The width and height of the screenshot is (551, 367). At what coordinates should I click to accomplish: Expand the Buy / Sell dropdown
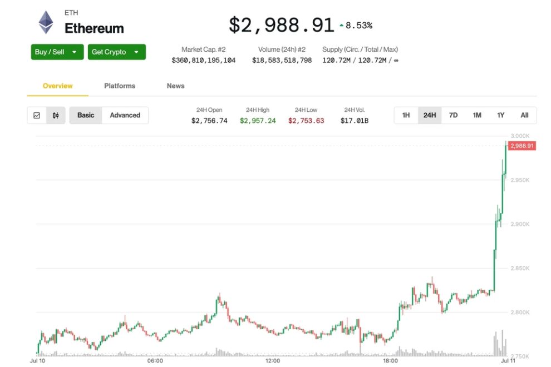pos(57,52)
